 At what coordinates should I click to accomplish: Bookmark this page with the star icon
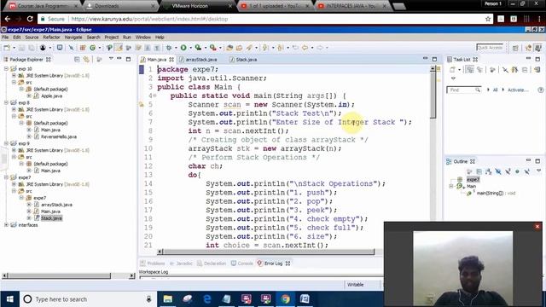tap(488, 19)
